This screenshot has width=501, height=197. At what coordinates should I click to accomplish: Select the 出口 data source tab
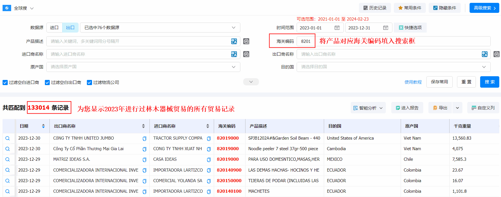click(70, 28)
